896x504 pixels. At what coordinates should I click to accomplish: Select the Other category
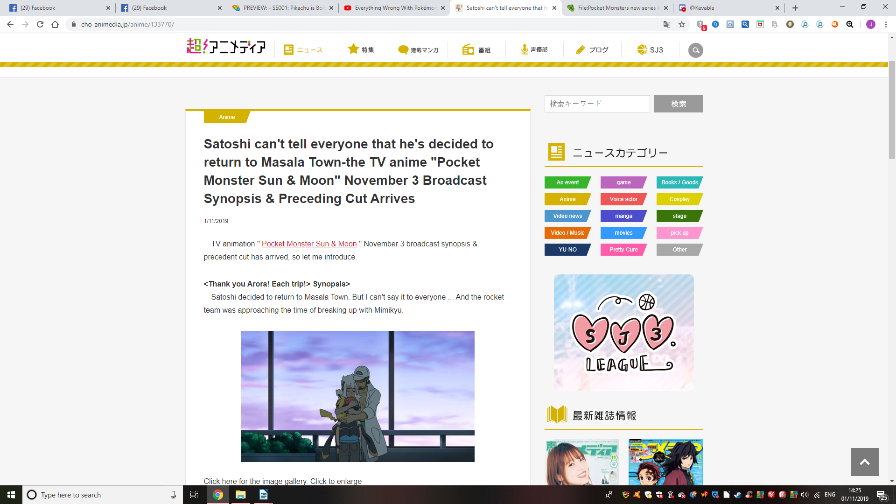(679, 250)
